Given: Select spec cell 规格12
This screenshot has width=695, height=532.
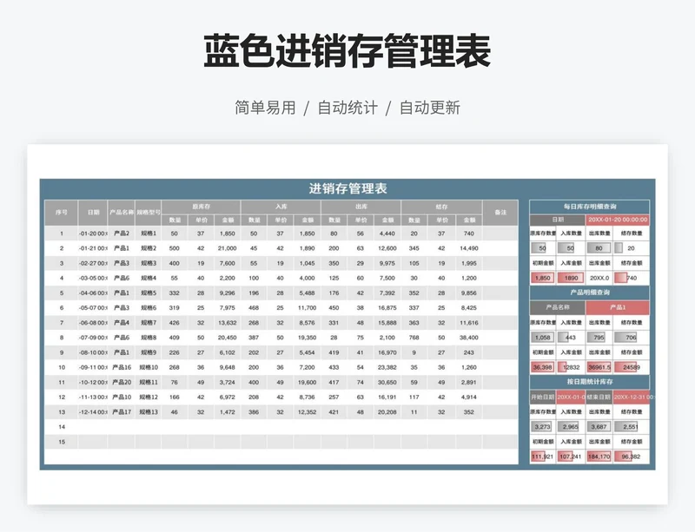Looking at the screenshot, I should (x=149, y=397).
